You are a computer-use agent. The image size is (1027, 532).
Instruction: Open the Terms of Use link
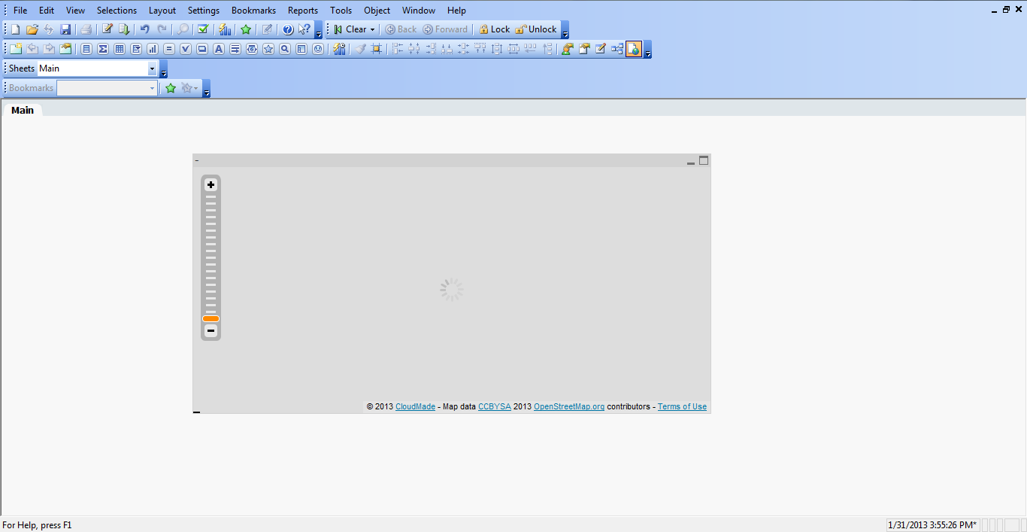pos(682,406)
